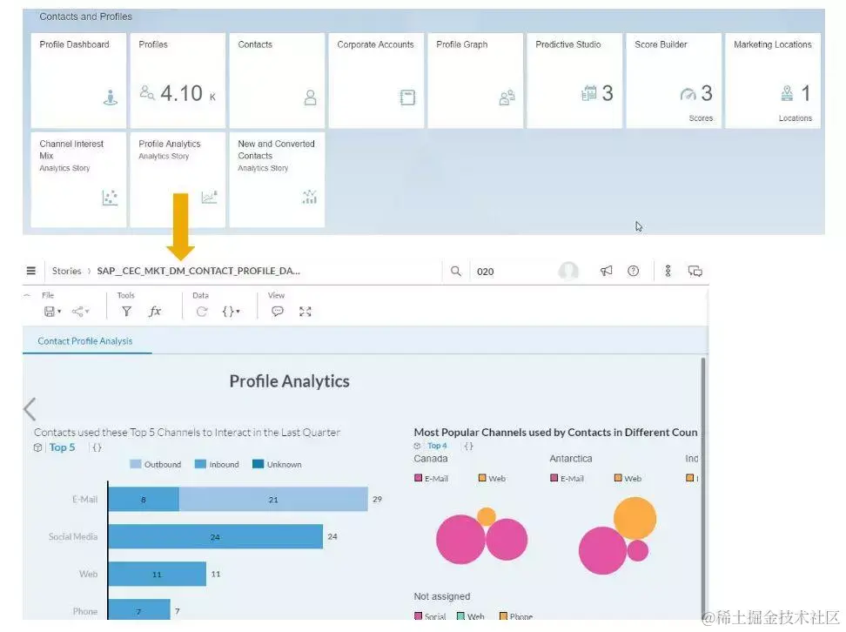Click the Marketing Locations map pin icon
This screenshot has width=846, height=632.
pyautogui.click(x=787, y=94)
